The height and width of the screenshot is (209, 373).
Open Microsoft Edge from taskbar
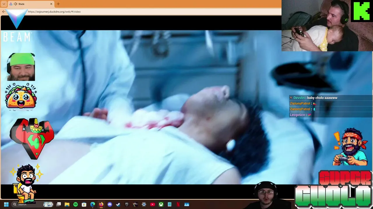click(93, 204)
